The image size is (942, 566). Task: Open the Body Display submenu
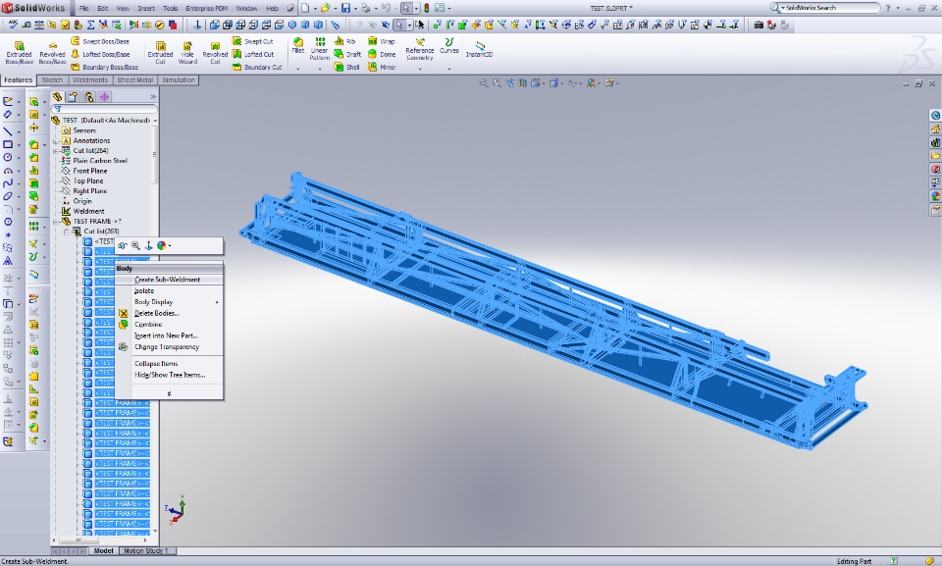coord(169,302)
